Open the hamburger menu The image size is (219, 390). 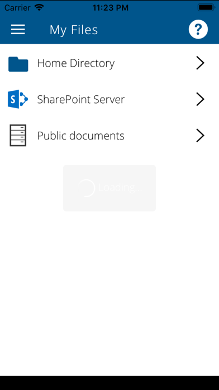[18, 30]
